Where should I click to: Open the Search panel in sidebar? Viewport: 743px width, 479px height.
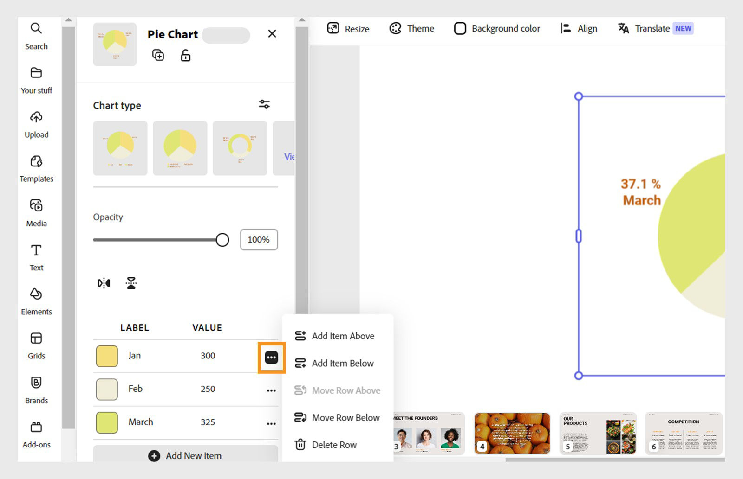pos(36,35)
